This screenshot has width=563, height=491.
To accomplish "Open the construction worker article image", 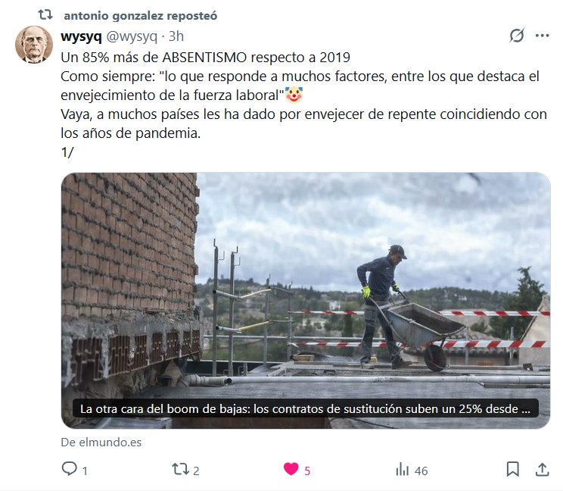I will point(306,300).
